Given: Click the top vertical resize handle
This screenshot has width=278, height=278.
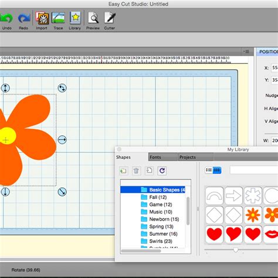Looking at the screenshot, I should click(5, 88).
